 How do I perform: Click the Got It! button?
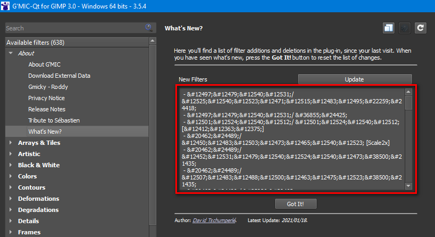295,204
